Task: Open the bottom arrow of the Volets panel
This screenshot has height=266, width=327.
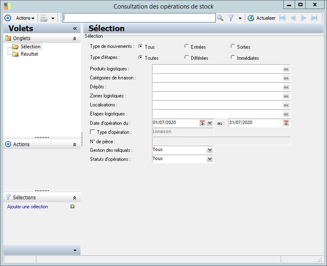Action: [75, 250]
